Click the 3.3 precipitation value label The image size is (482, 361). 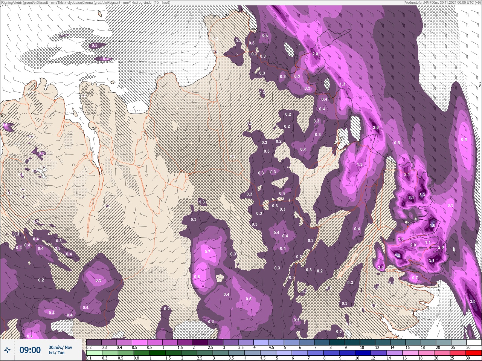[x=422, y=195]
